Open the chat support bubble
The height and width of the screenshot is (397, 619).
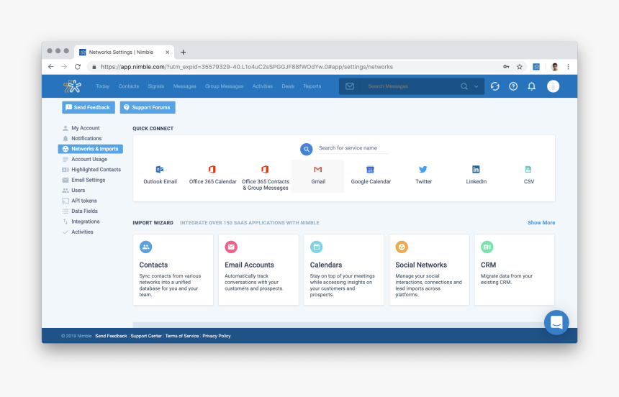[556, 322]
